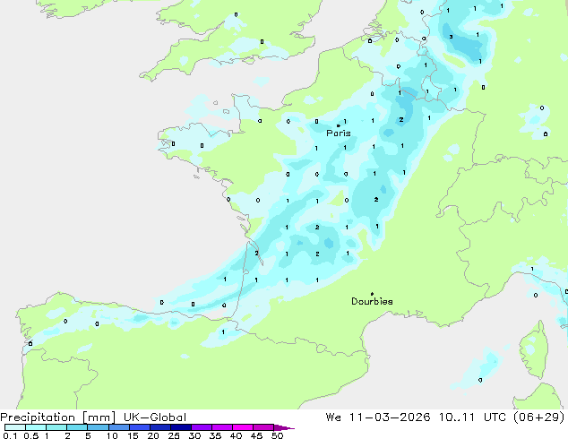Pick the 2–5 mm legend color box
568x439 pixels.
coord(77,427)
